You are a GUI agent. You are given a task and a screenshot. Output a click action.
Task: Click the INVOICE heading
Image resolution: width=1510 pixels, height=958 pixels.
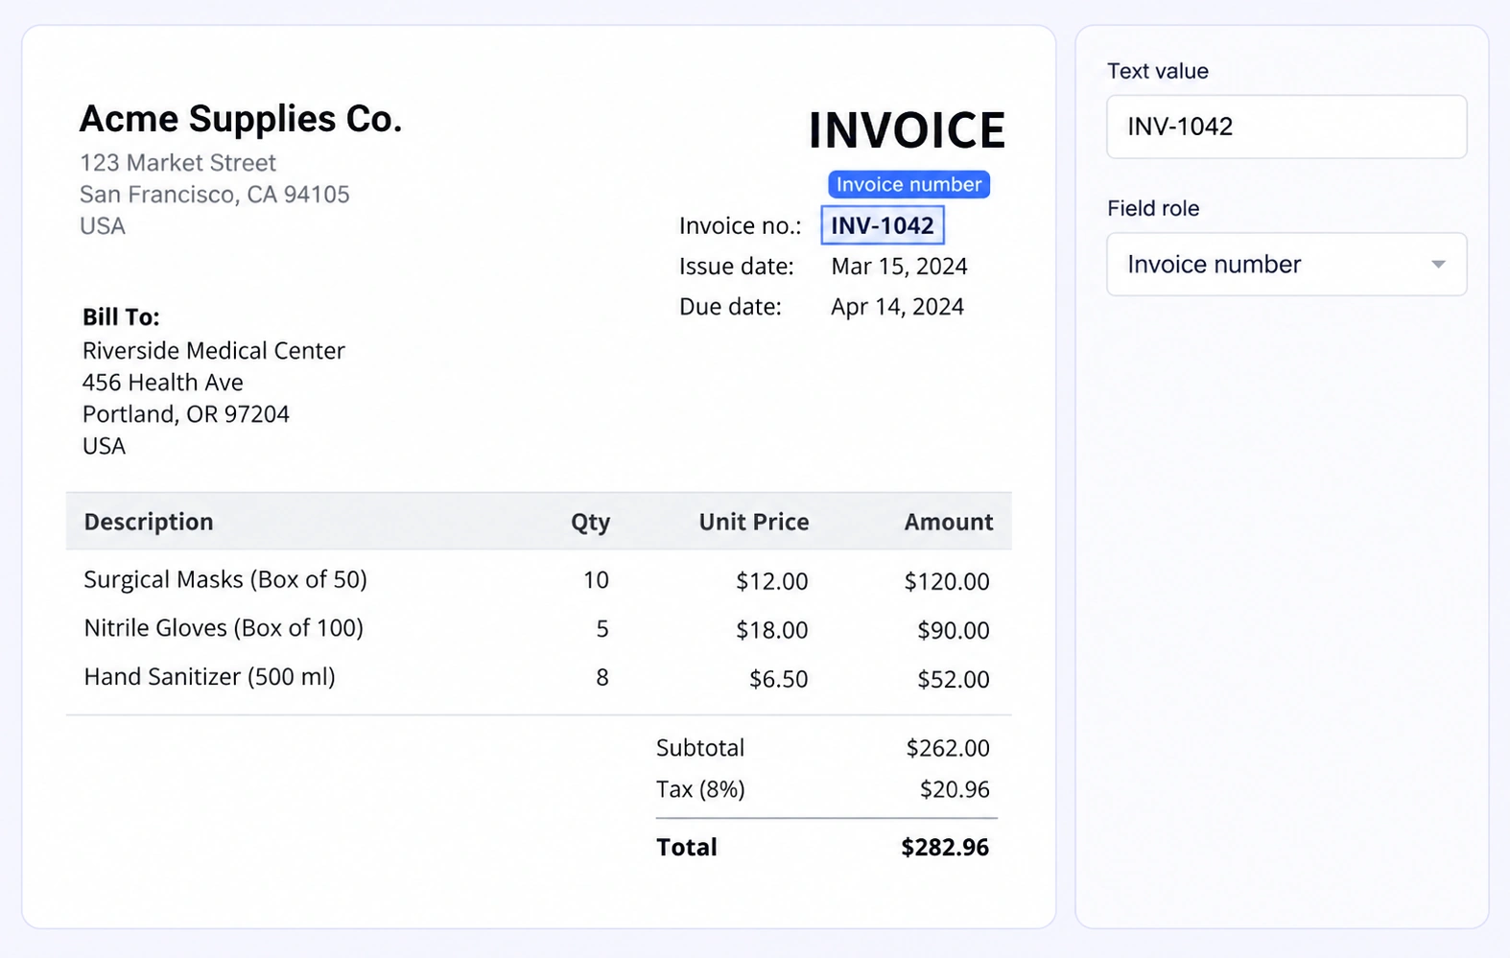(x=907, y=130)
